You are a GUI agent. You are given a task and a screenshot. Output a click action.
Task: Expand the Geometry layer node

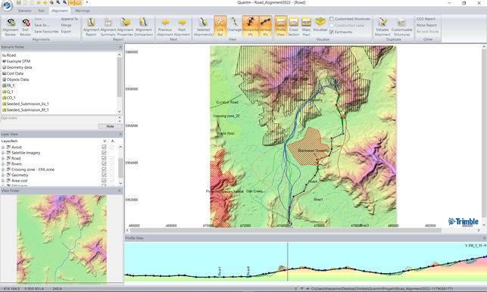pyautogui.click(x=3, y=175)
